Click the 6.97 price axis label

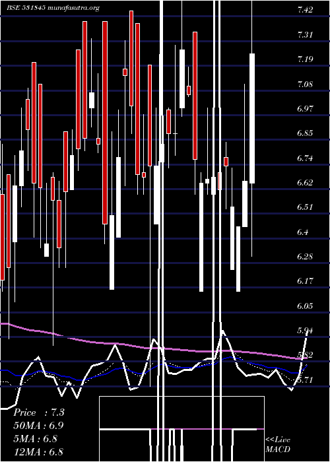(305, 109)
